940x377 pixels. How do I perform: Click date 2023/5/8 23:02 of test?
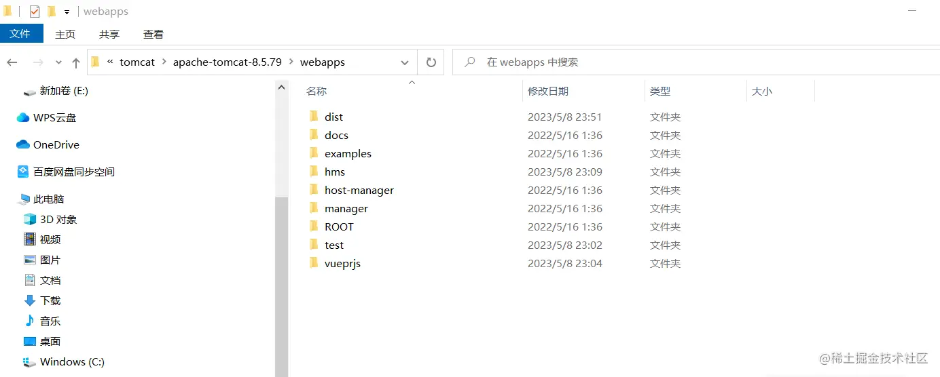(x=564, y=245)
